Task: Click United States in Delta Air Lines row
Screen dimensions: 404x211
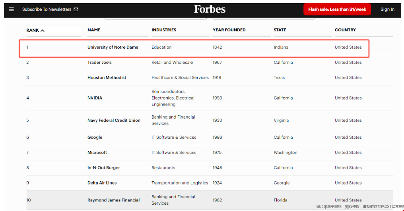Action: point(348,183)
